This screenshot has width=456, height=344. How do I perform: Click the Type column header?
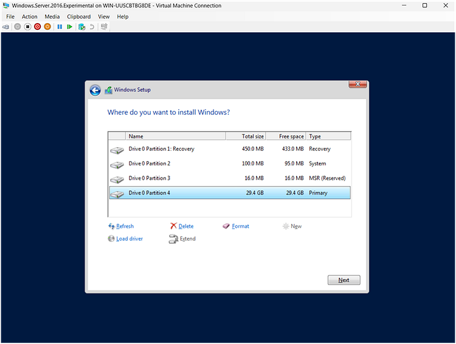click(x=328, y=136)
